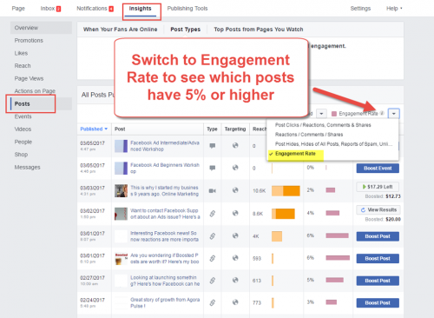The width and height of the screenshot is (434, 318).
Task: Switch to Top Posts from Pages You Watch
Action: tap(259, 30)
